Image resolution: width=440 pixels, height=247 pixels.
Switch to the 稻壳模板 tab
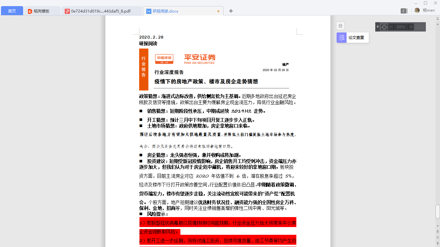pyautogui.click(x=42, y=11)
